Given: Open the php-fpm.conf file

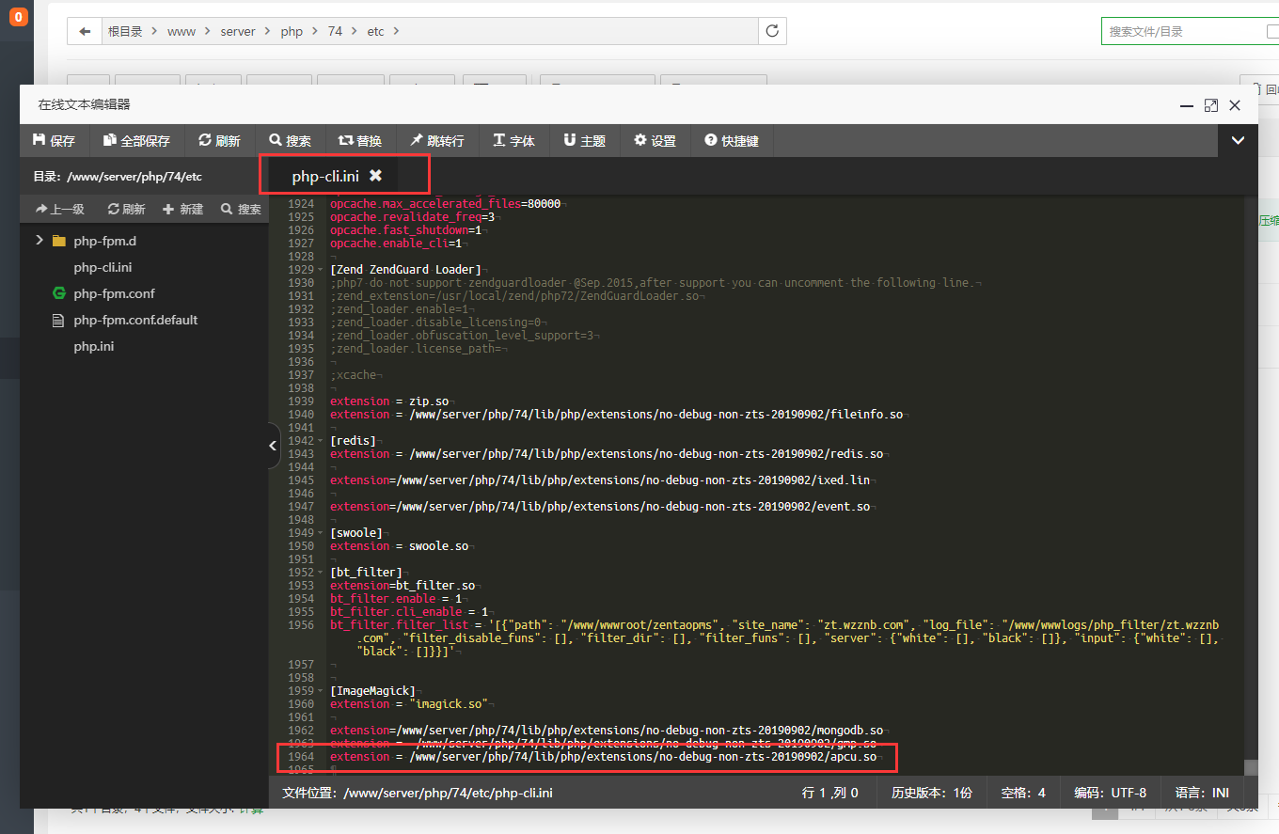Looking at the screenshot, I should [114, 293].
